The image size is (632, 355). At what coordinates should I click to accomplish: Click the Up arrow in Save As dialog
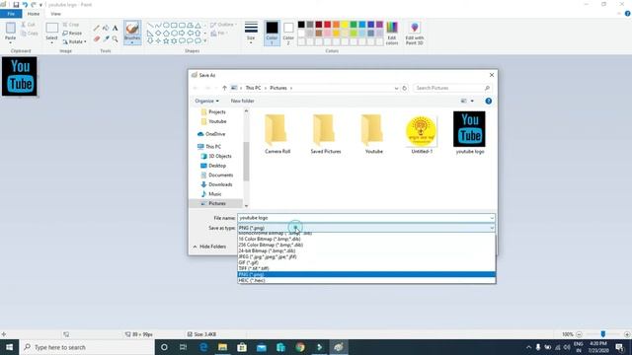pos(224,88)
